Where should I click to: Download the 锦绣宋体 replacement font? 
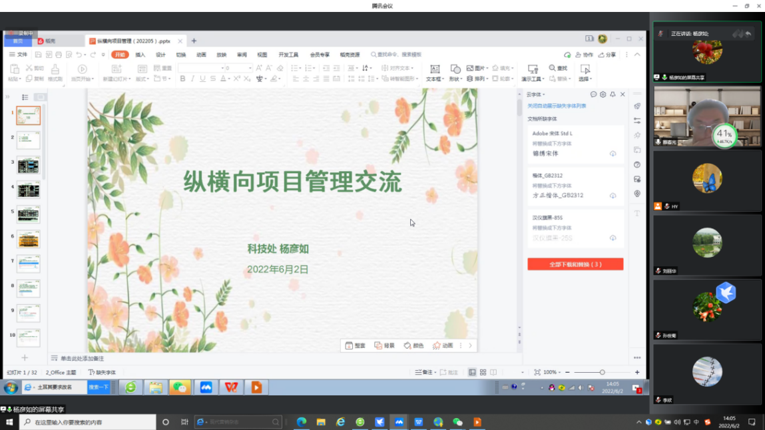point(613,154)
